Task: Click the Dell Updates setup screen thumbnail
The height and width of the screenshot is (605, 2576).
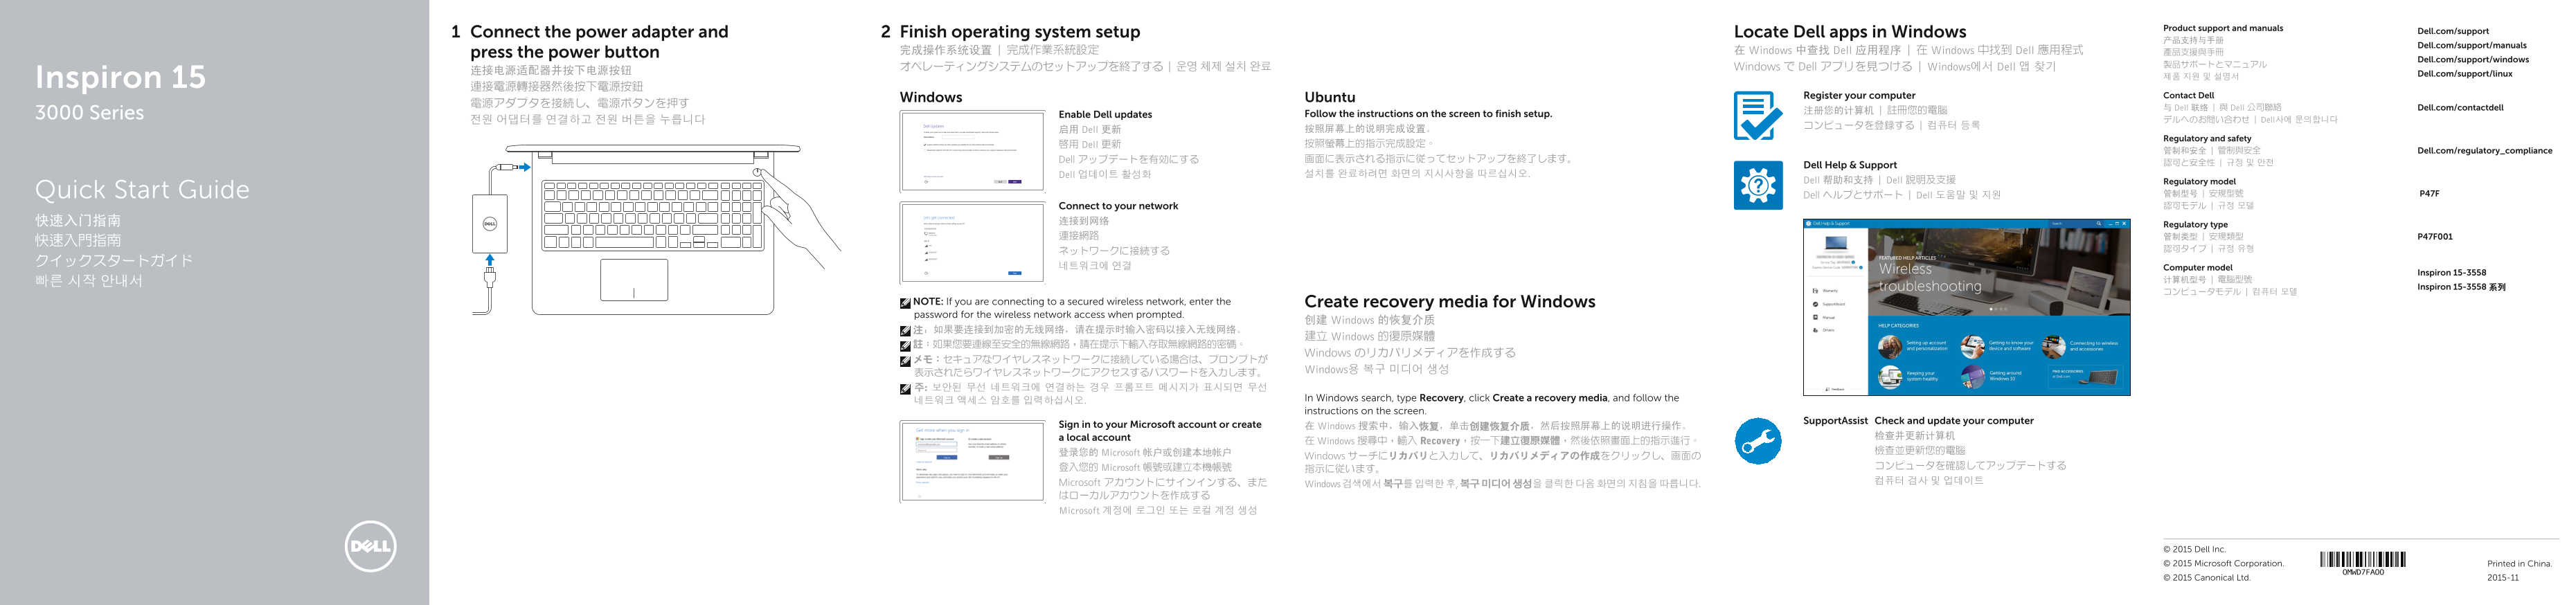Action: click(972, 152)
